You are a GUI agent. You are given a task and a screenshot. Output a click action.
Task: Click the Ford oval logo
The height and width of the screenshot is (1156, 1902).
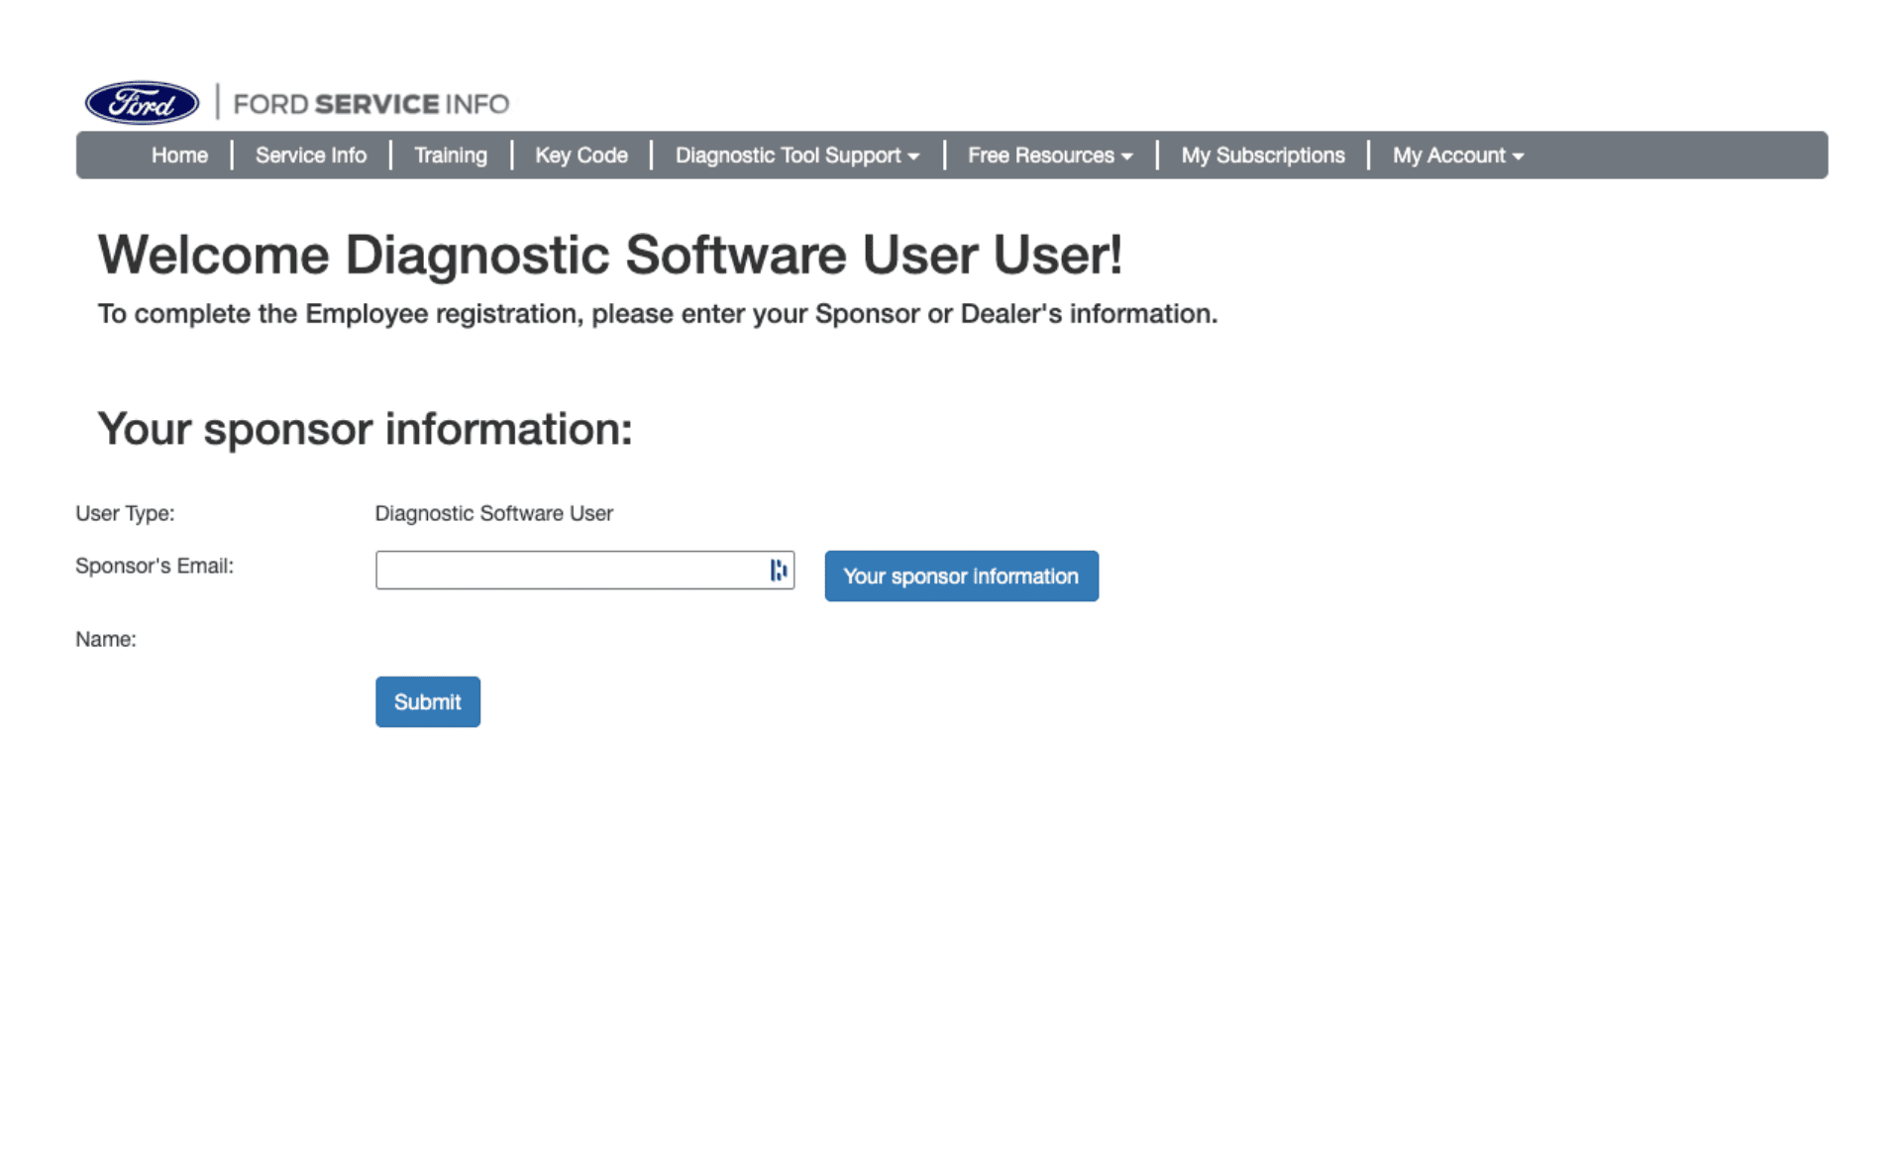pos(141,102)
